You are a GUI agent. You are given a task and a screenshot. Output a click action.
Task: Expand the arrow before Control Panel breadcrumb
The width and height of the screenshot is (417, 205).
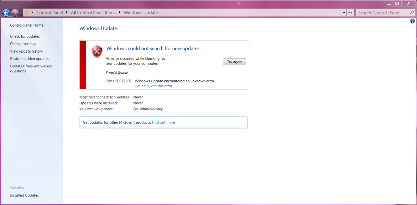(32, 12)
